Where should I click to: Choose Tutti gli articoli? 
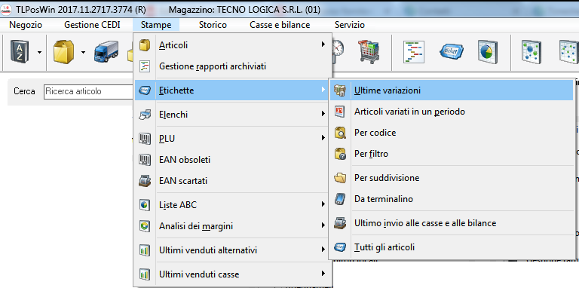point(452,247)
